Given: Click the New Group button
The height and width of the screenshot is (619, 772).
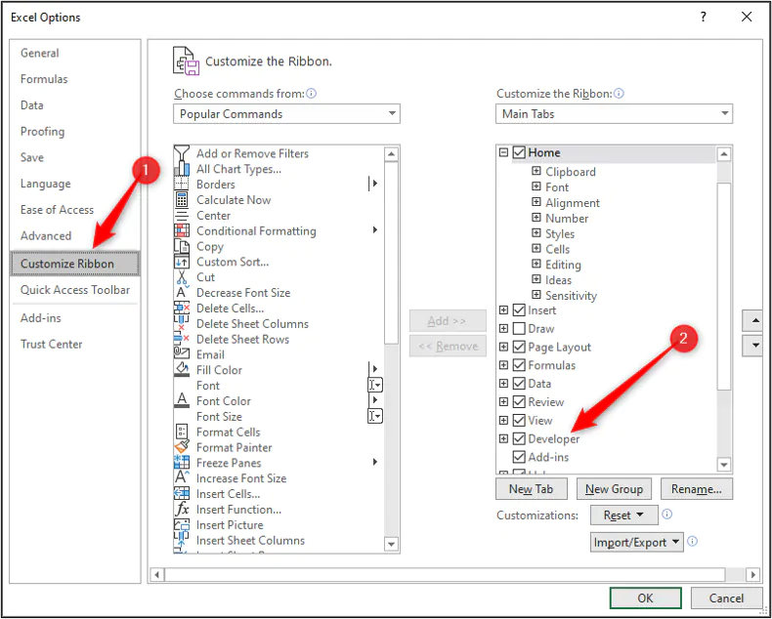Looking at the screenshot, I should [614, 488].
